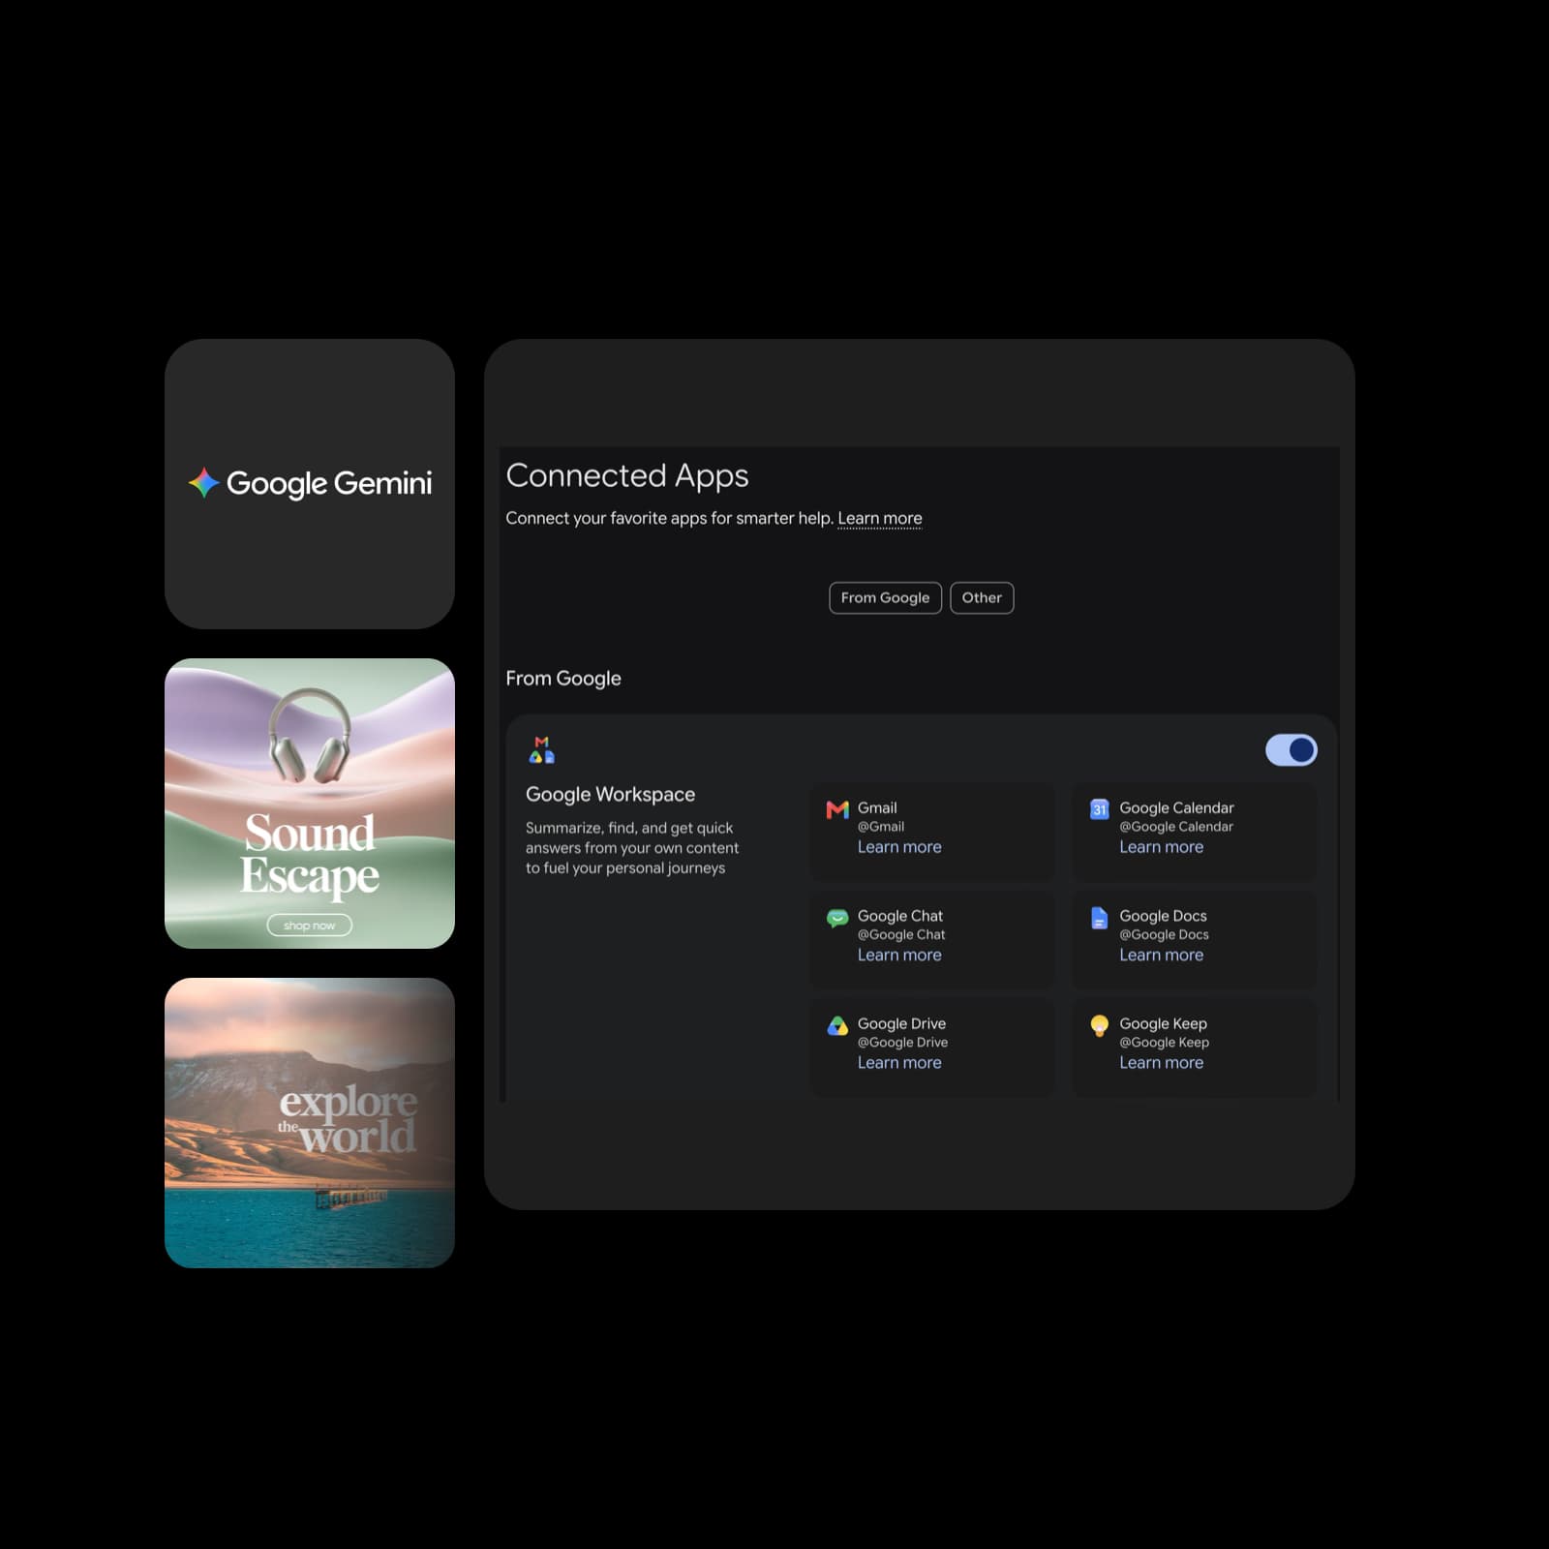Image resolution: width=1549 pixels, height=1549 pixels.
Task: Click the From Google section heading
Action: coord(563,679)
